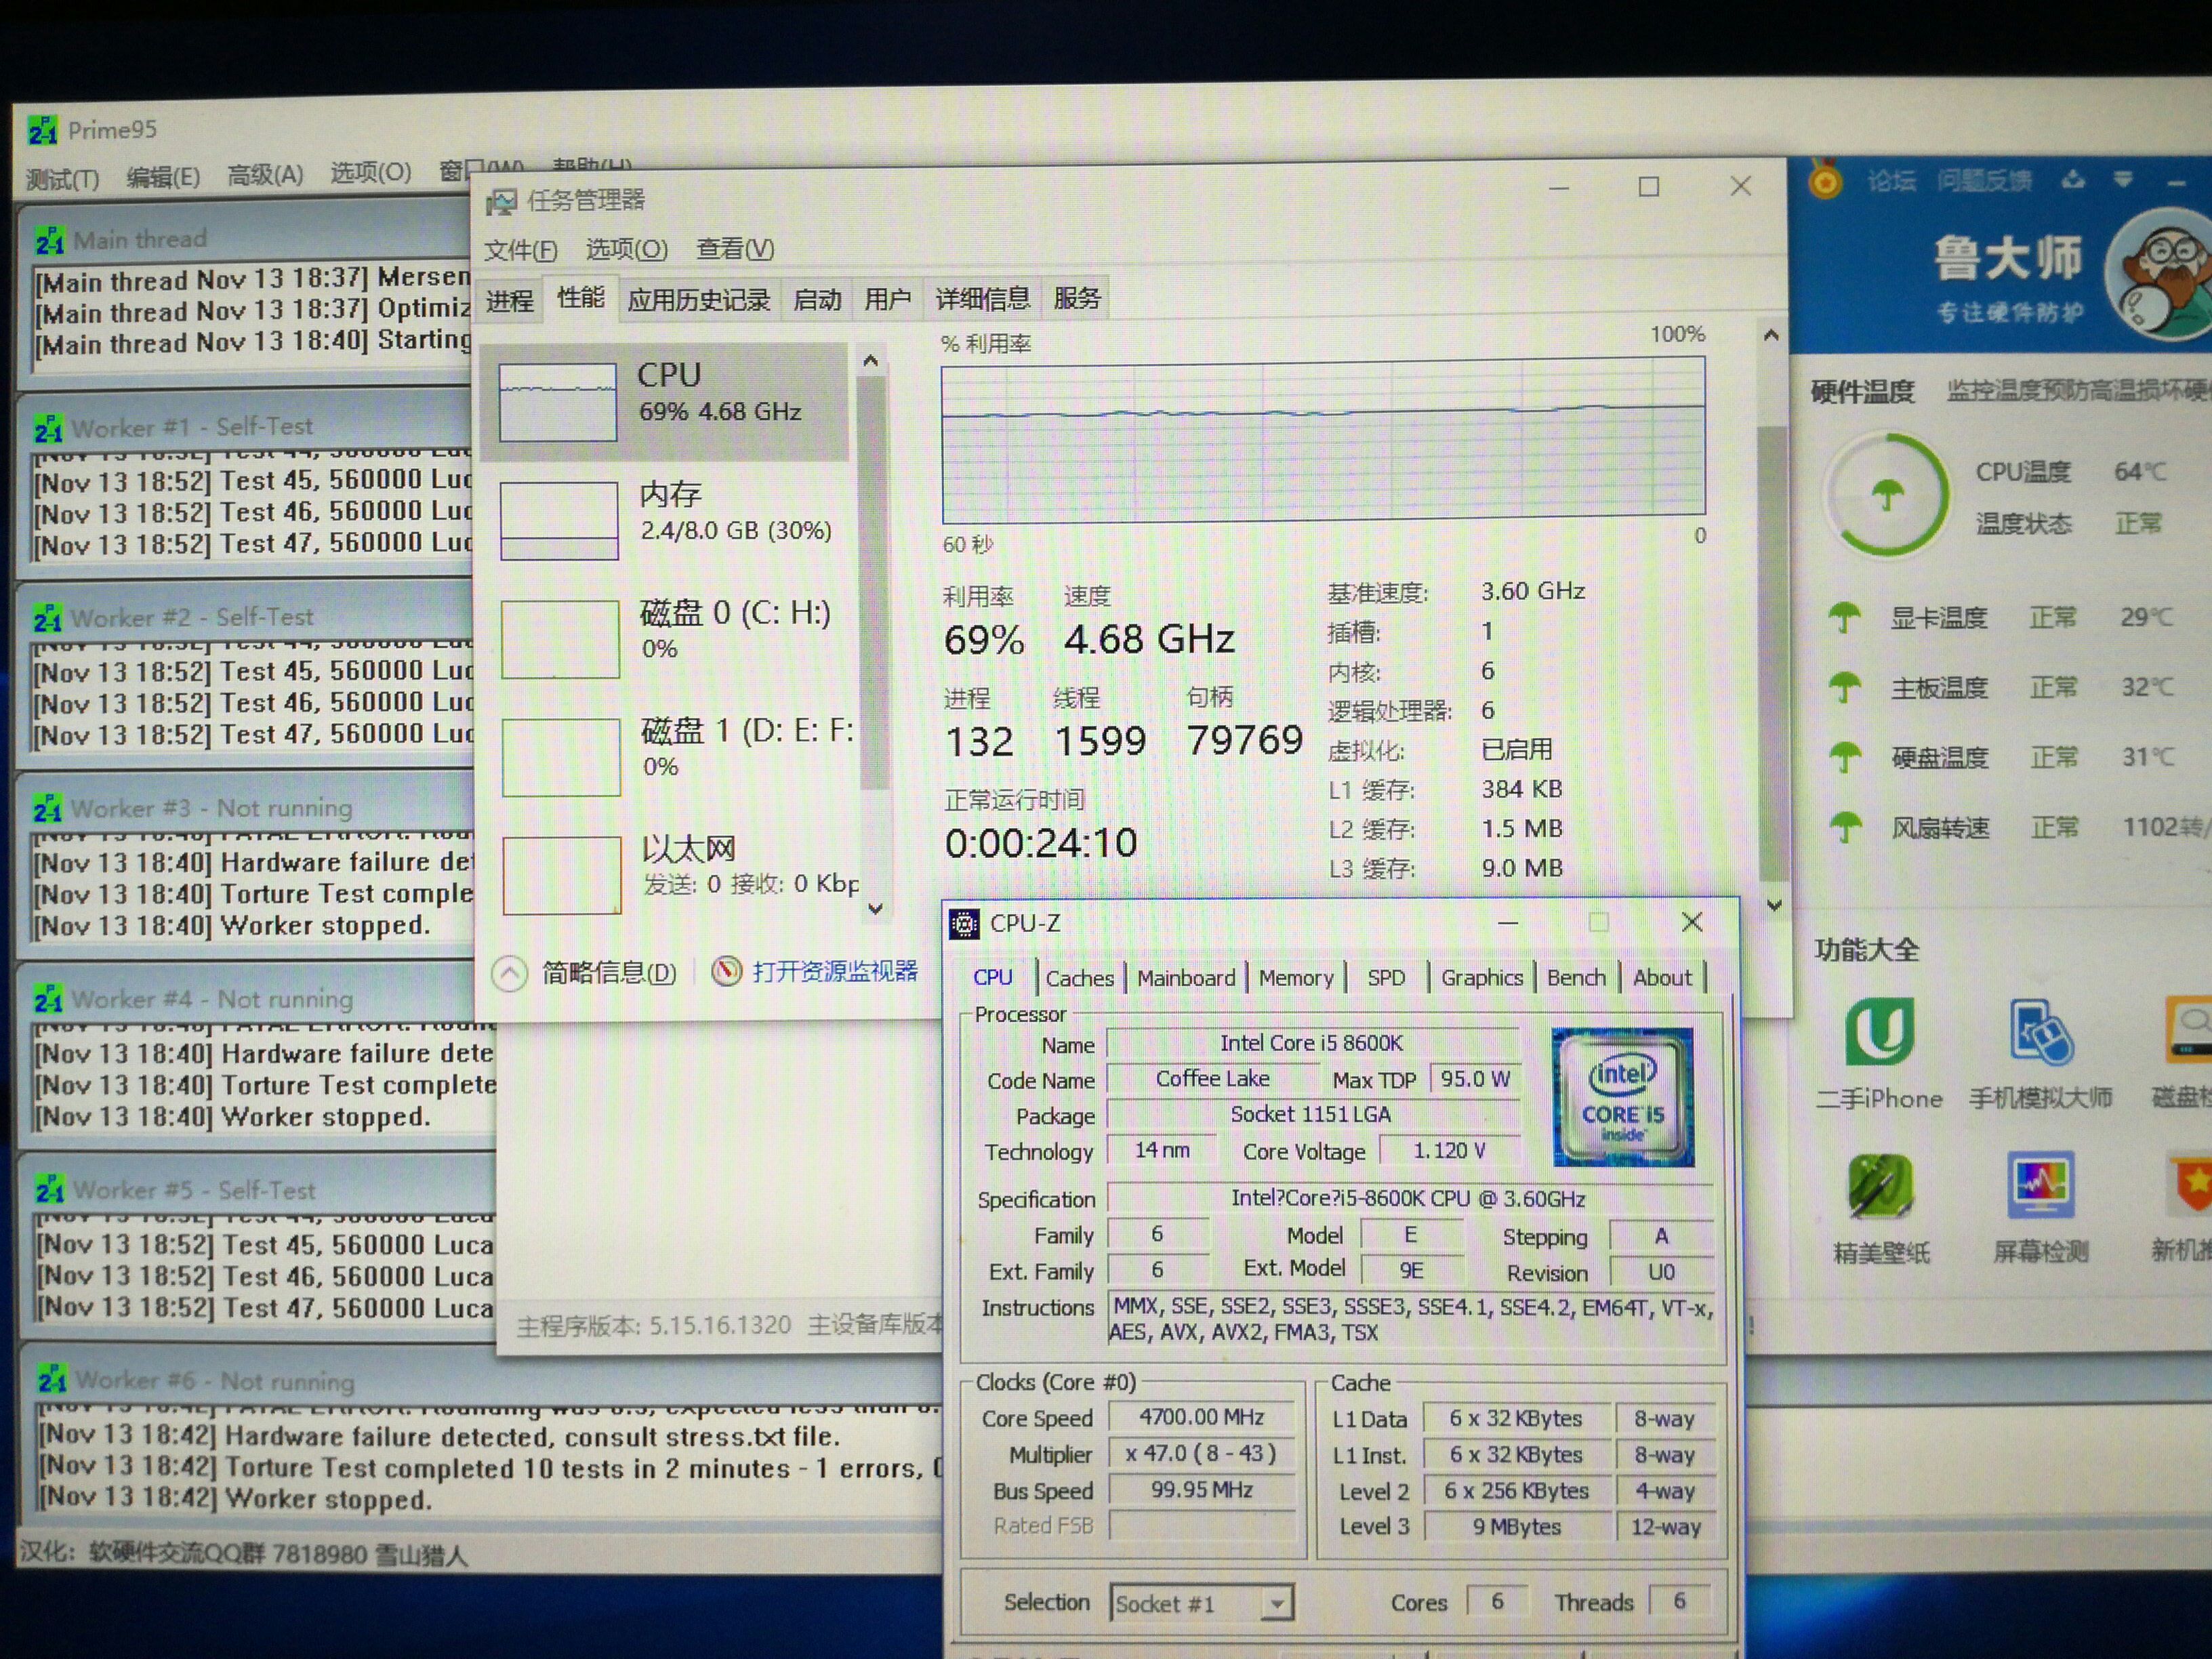2212x1659 pixels.
Task: Click the CPU temperature gauge circle
Action: pos(1887,495)
